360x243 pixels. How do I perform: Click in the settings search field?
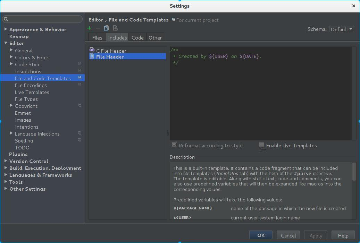(x=42, y=19)
